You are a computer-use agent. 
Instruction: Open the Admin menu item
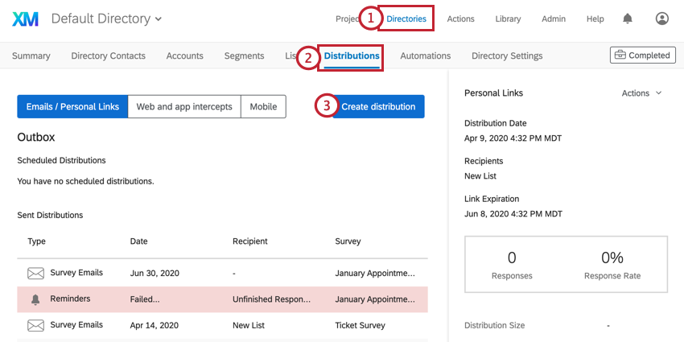[554, 19]
